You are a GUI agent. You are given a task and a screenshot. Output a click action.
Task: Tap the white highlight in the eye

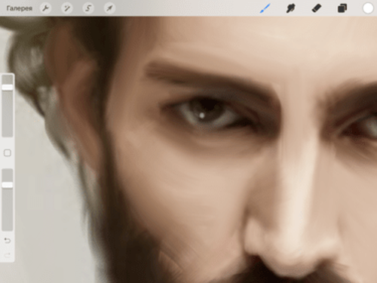coord(202,115)
